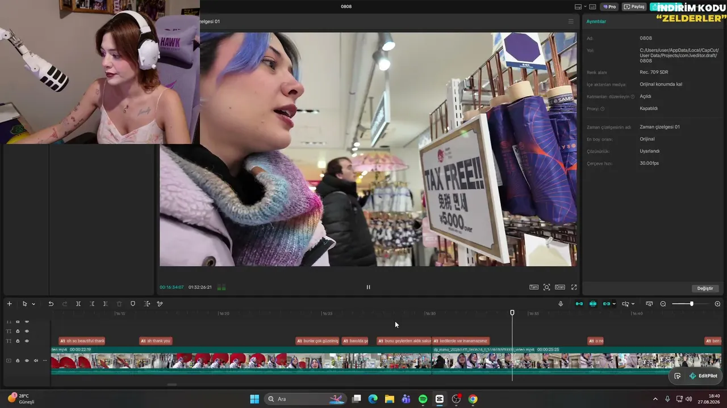Open Spotify from the taskbar

[x=423, y=399]
